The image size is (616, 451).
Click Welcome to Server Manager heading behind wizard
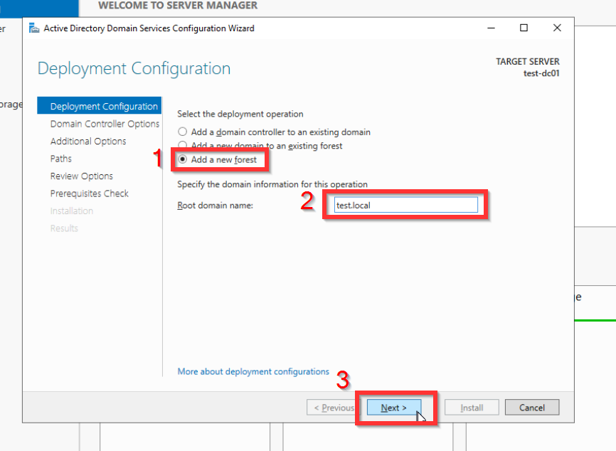178,6
